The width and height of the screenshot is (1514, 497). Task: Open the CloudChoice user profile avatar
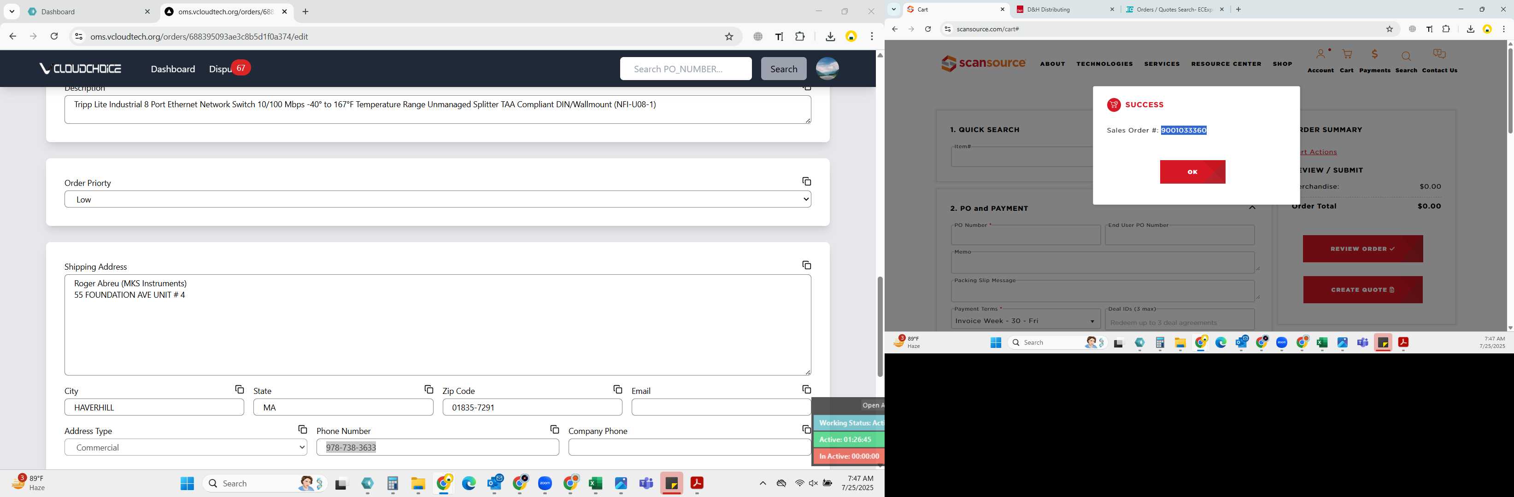coord(827,69)
